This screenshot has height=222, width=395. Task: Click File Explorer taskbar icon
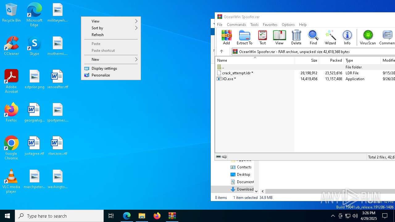142,216
